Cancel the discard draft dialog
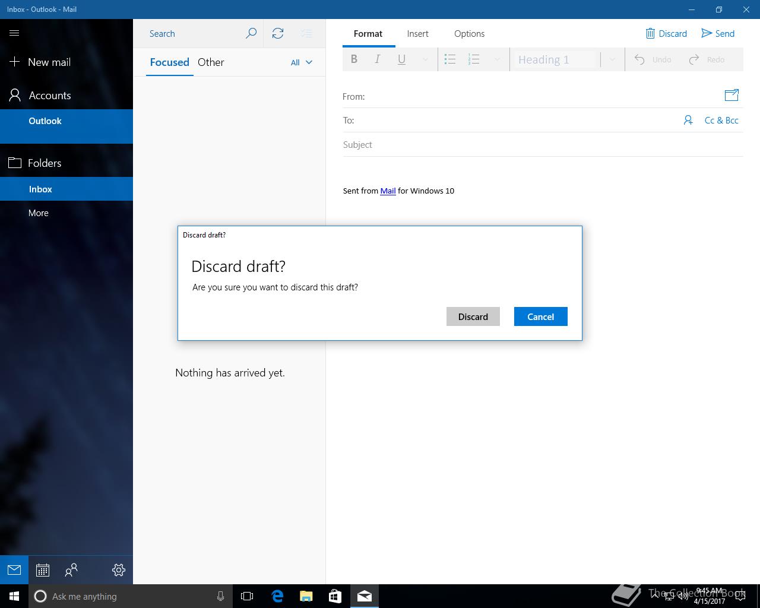 (541, 316)
